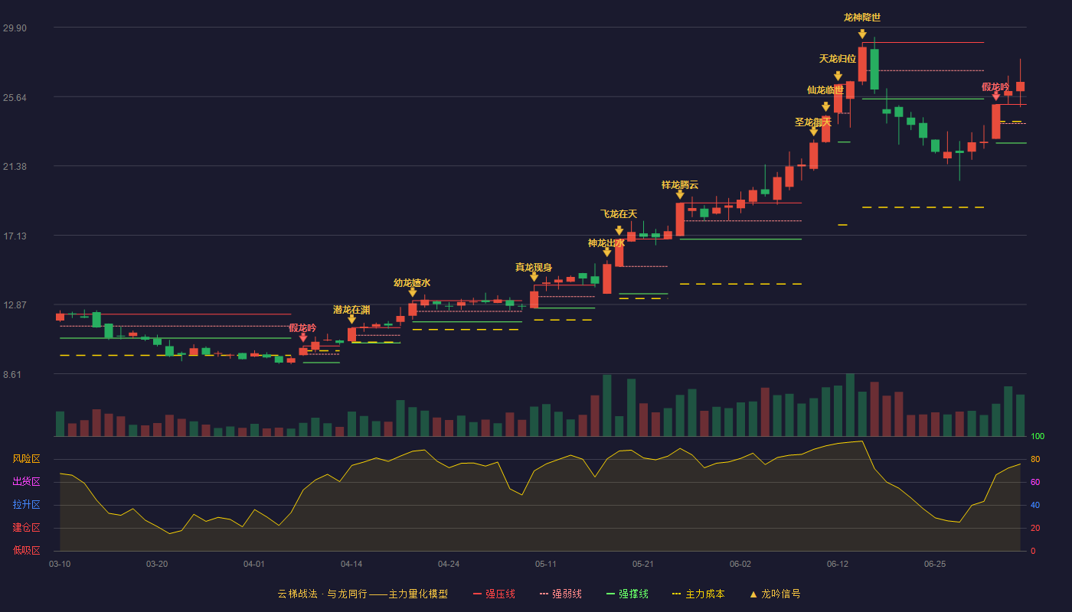Toggle the 强撑线 legend series
The image size is (1072, 612).
pyautogui.click(x=627, y=594)
